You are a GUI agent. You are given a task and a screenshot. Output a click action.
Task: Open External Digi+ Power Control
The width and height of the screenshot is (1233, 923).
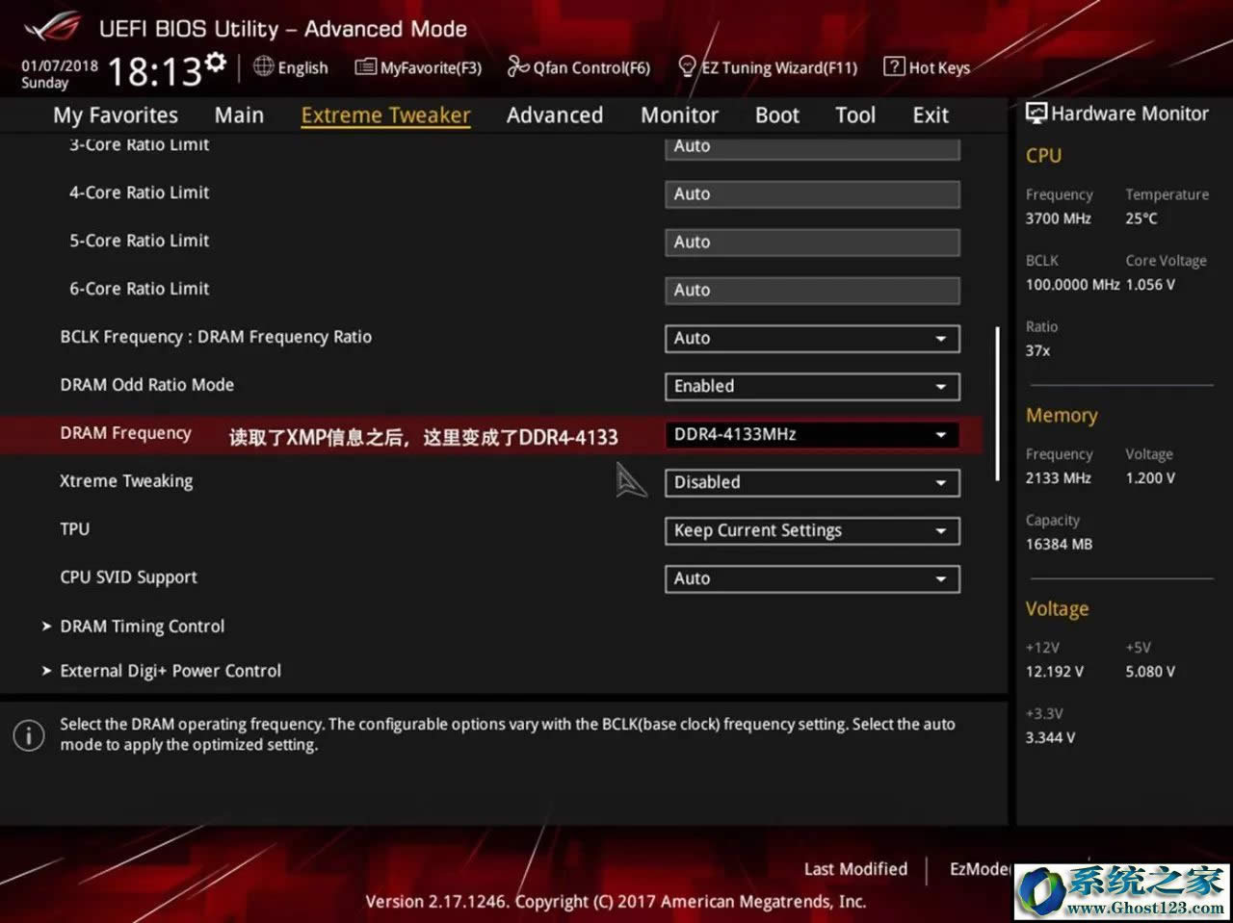(x=171, y=670)
